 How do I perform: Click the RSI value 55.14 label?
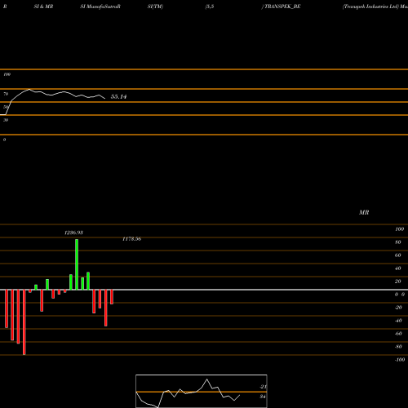pos(118,96)
